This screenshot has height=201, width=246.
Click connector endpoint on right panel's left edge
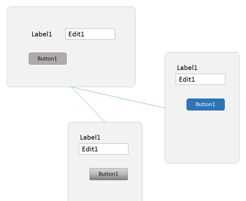pos(165,108)
